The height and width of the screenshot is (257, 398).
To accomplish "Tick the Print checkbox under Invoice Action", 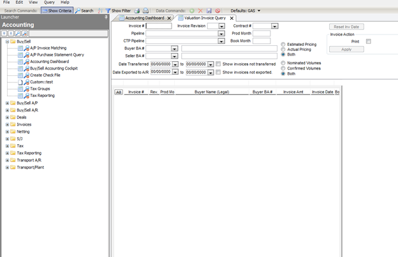I will pyautogui.click(x=369, y=41).
